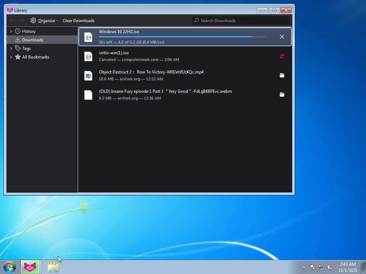Screen dimensions: 366x274
Task: Click the Insane Fury blank file icon
Action: [88, 95]
